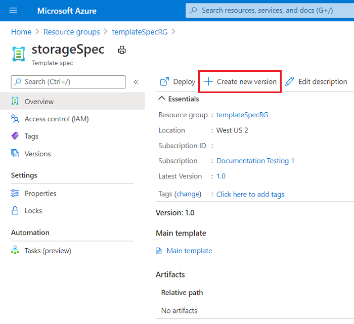Image resolution: width=354 pixels, height=324 pixels.
Task: Open the hamburger portal menu
Action: [x=13, y=11]
